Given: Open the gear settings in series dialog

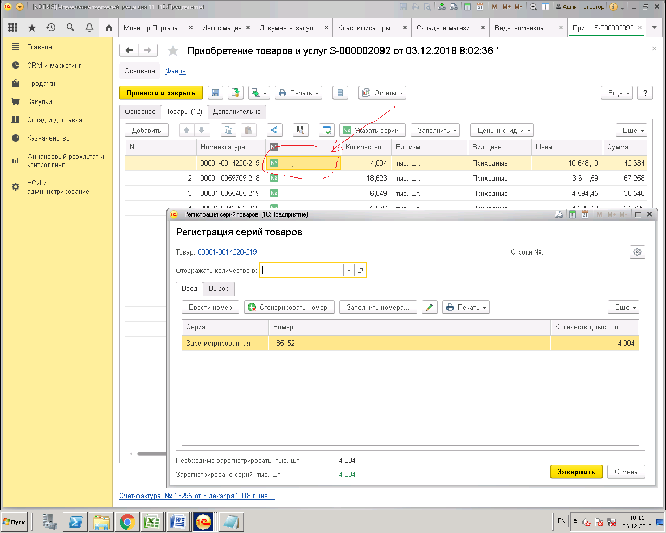Looking at the screenshot, I should click(637, 252).
